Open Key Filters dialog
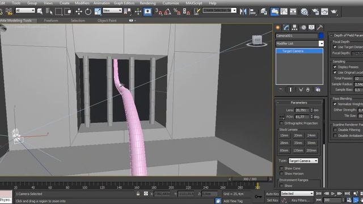Viewport: 363px width, 204px height. [300, 200]
